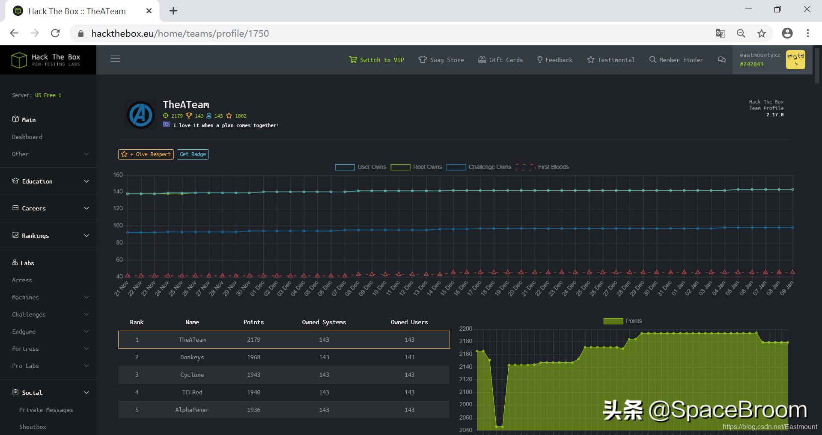Screen dimensions: 822x435
Task: Open chat using the speech bubble icon
Action: coord(722,60)
